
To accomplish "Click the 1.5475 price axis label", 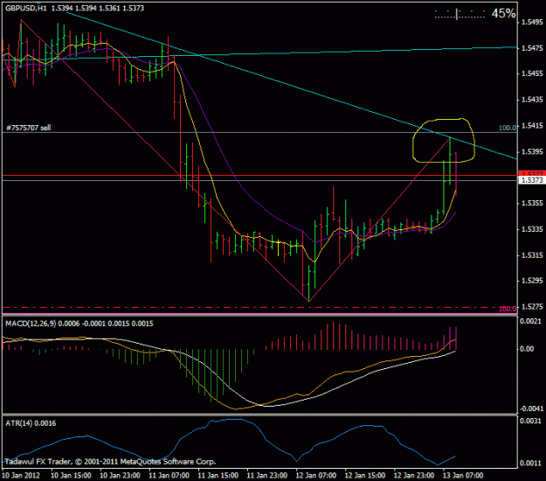I will [x=532, y=48].
